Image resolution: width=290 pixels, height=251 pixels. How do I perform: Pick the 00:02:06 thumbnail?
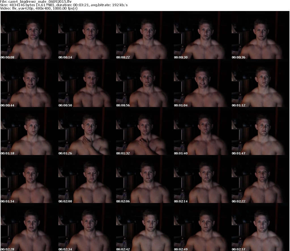[145, 179]
